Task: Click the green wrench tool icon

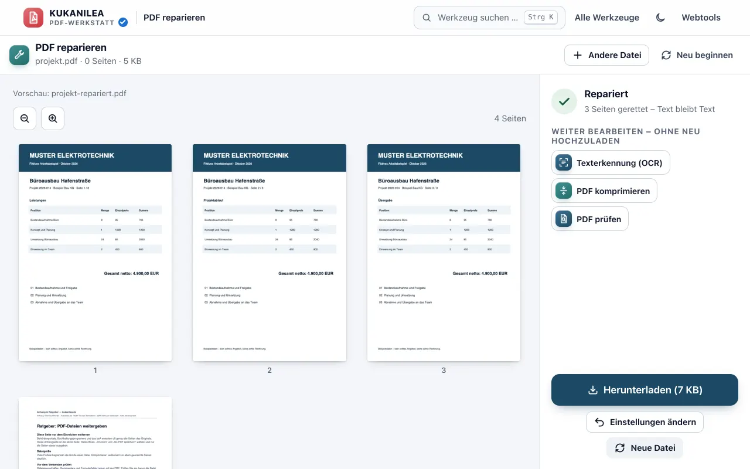Action: pyautogui.click(x=19, y=55)
